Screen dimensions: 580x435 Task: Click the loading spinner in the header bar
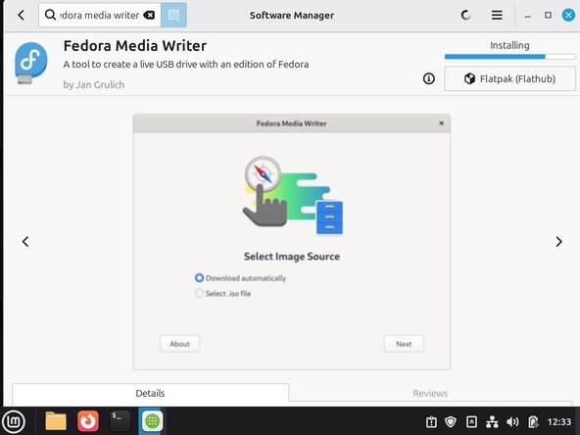[465, 15]
